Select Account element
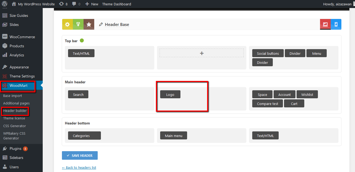355x172 pixels. click(x=285, y=95)
